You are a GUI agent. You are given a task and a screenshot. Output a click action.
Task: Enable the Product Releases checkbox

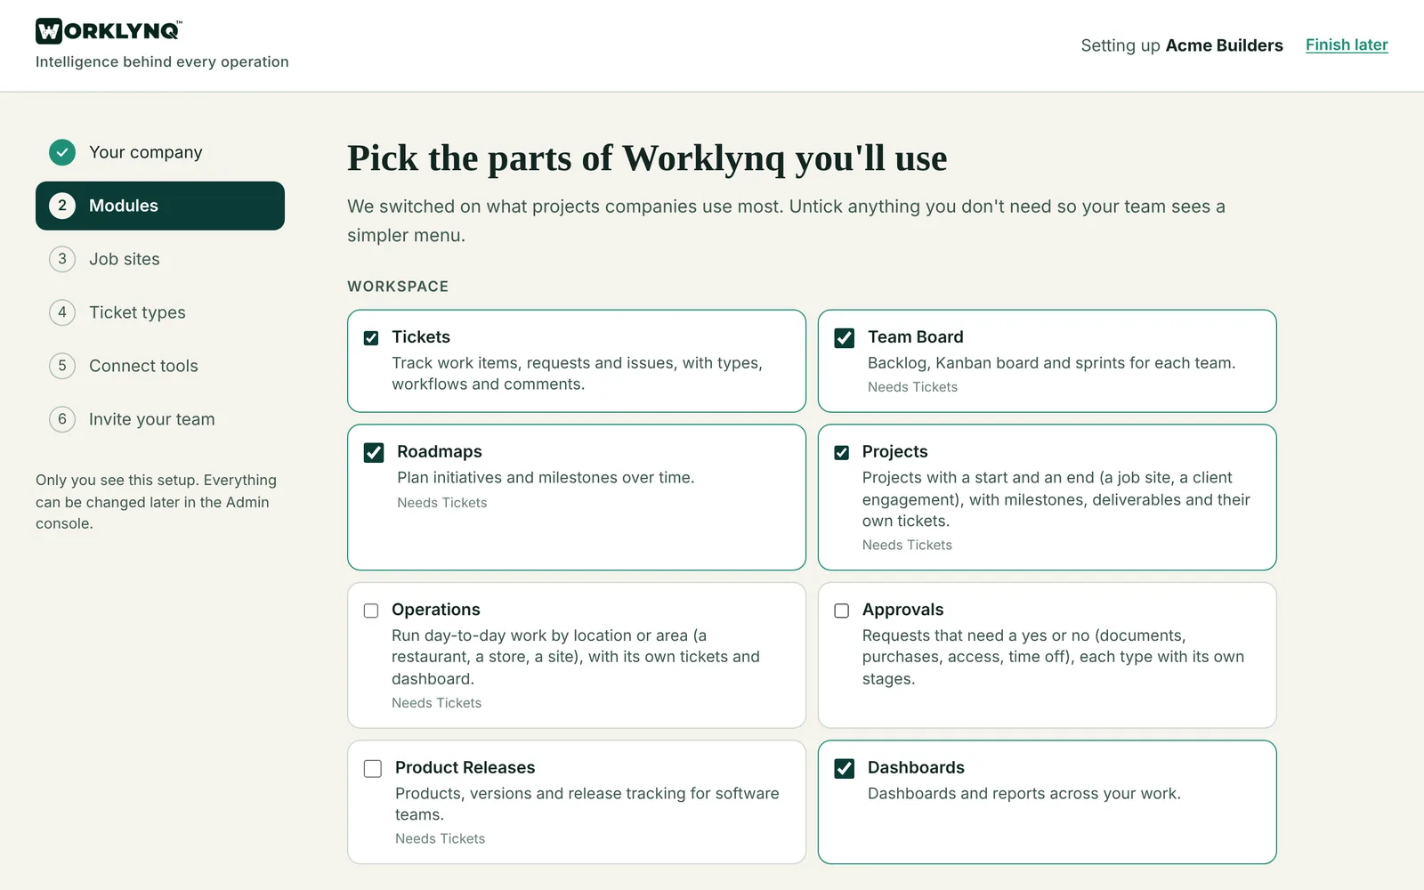click(x=373, y=769)
